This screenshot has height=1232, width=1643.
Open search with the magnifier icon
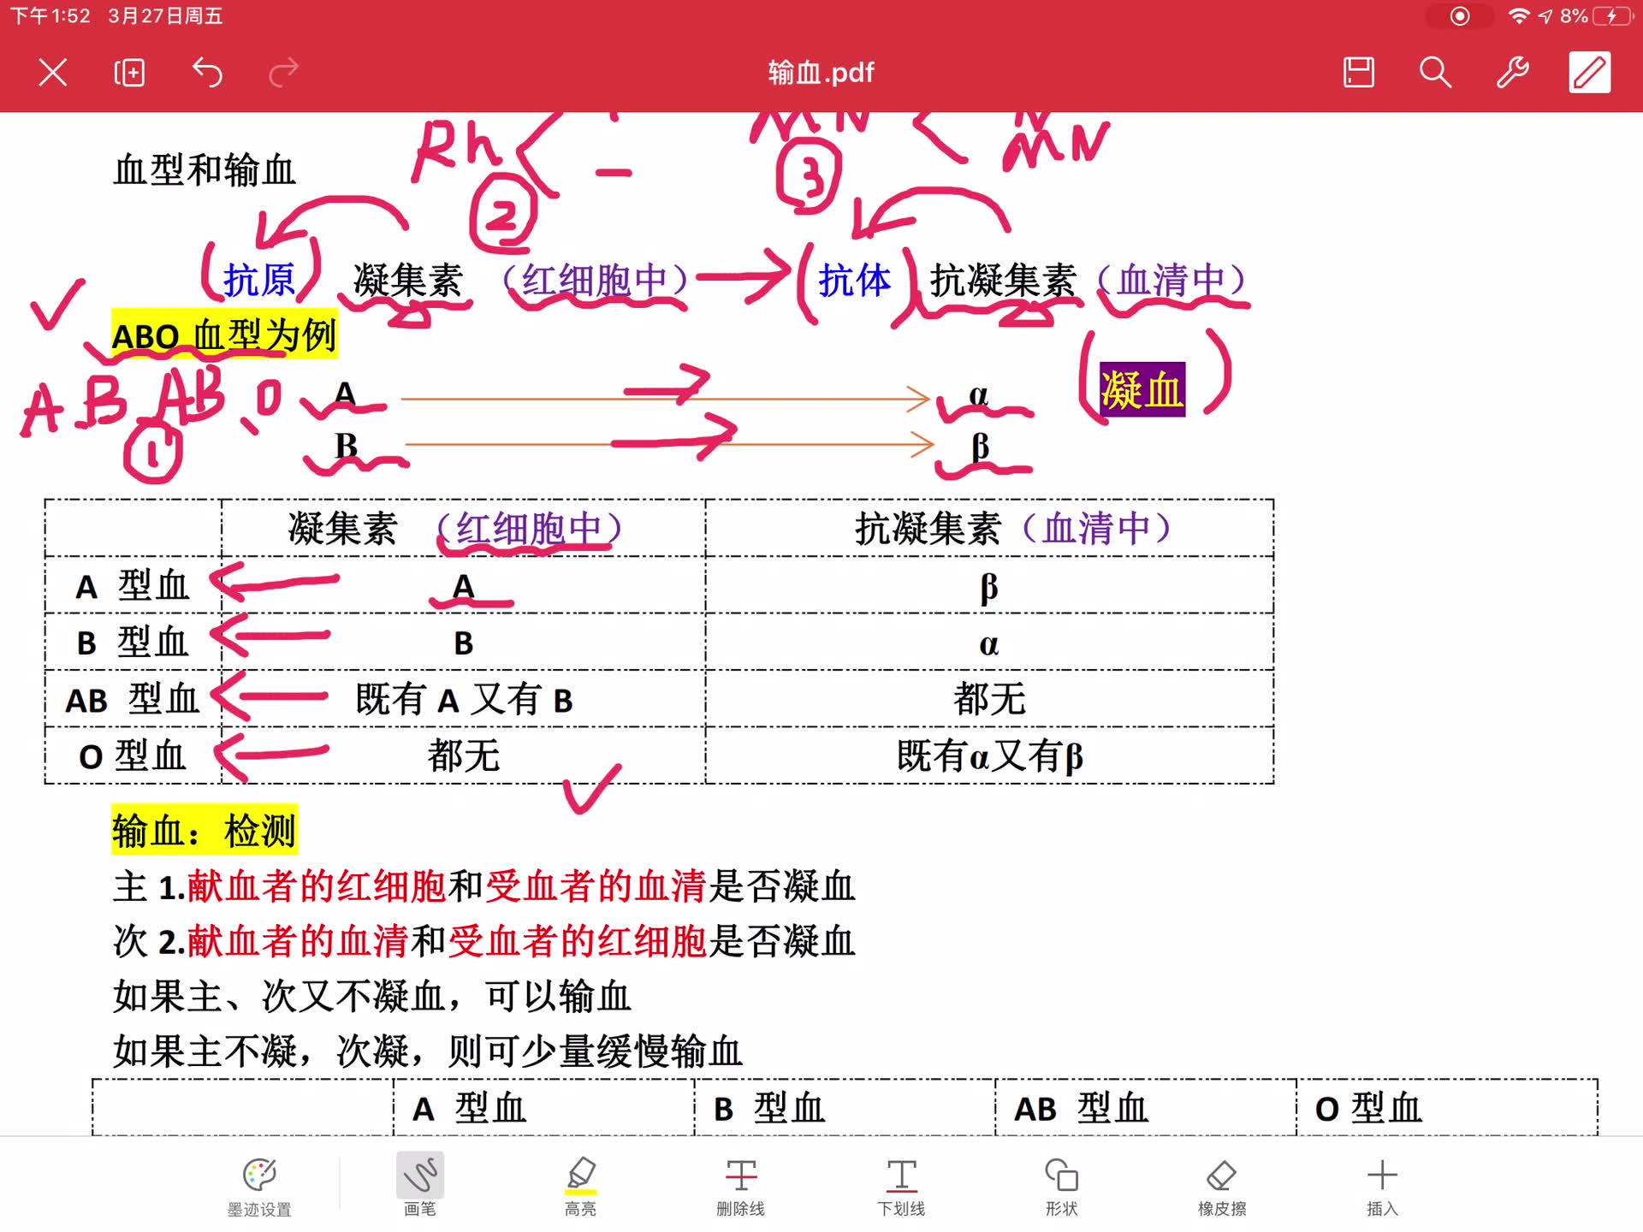(x=1435, y=73)
